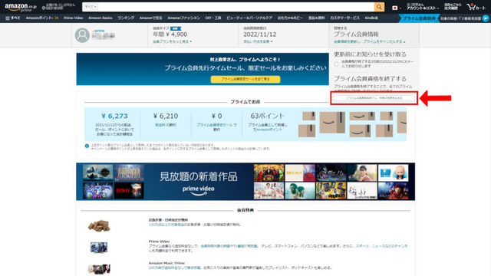Open Amazonで売る nav item
This screenshot has height=276, width=491.
coord(150,18)
